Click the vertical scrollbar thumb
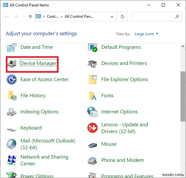Image resolution: width=186 pixels, height=178 pixels. click(x=183, y=96)
